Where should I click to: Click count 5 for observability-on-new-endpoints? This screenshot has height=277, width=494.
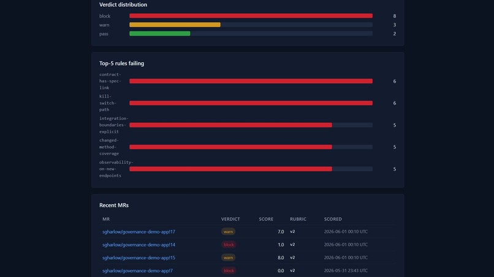[395, 169]
